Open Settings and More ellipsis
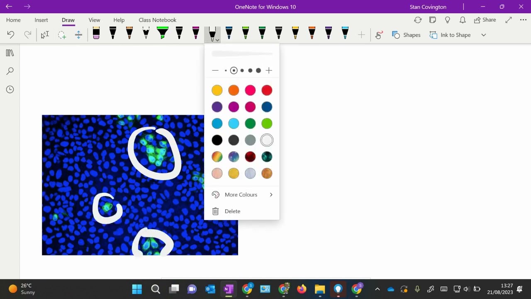Viewport: 531px width, 299px height. 523,20
